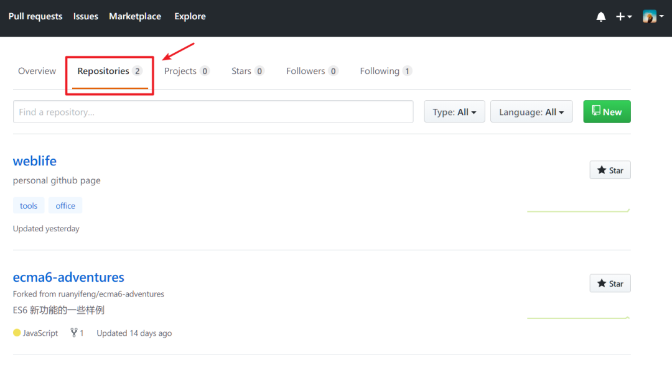
Task: Open the weblife repository
Action: click(x=35, y=161)
